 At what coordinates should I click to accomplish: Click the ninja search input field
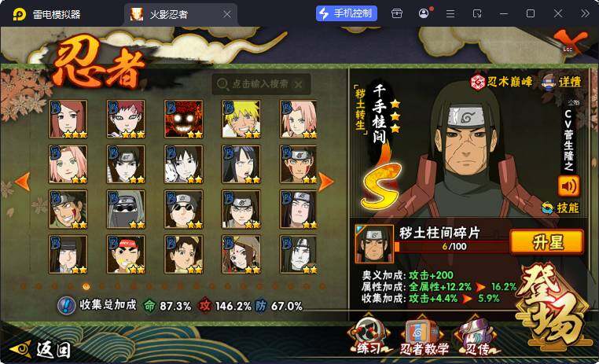click(261, 84)
